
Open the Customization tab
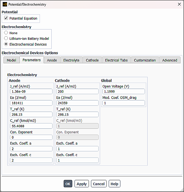click(145, 60)
